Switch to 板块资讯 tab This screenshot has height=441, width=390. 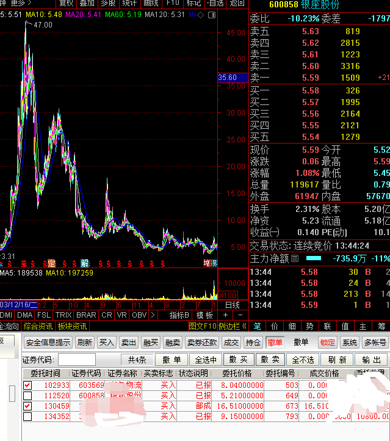(x=72, y=326)
